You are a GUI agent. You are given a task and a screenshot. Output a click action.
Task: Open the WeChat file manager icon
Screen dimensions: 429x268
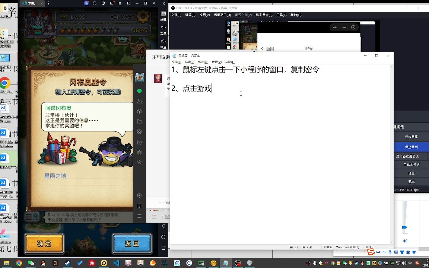coord(140,121)
